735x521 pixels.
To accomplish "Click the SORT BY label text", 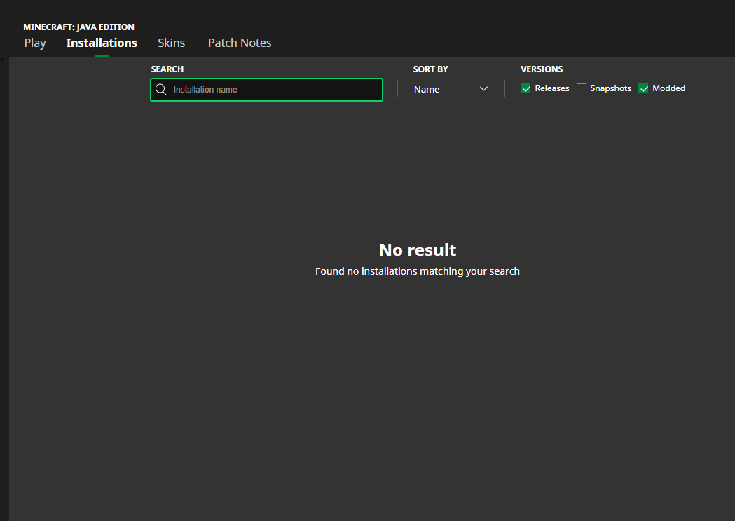I will click(x=430, y=69).
